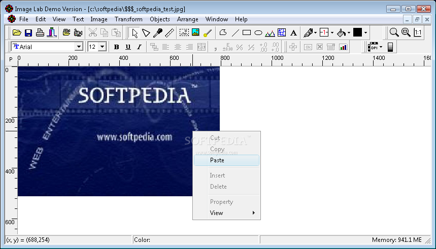Image resolution: width=436 pixels, height=249 pixels.
Task: Click the pen nib line color tool
Action: (x=308, y=33)
